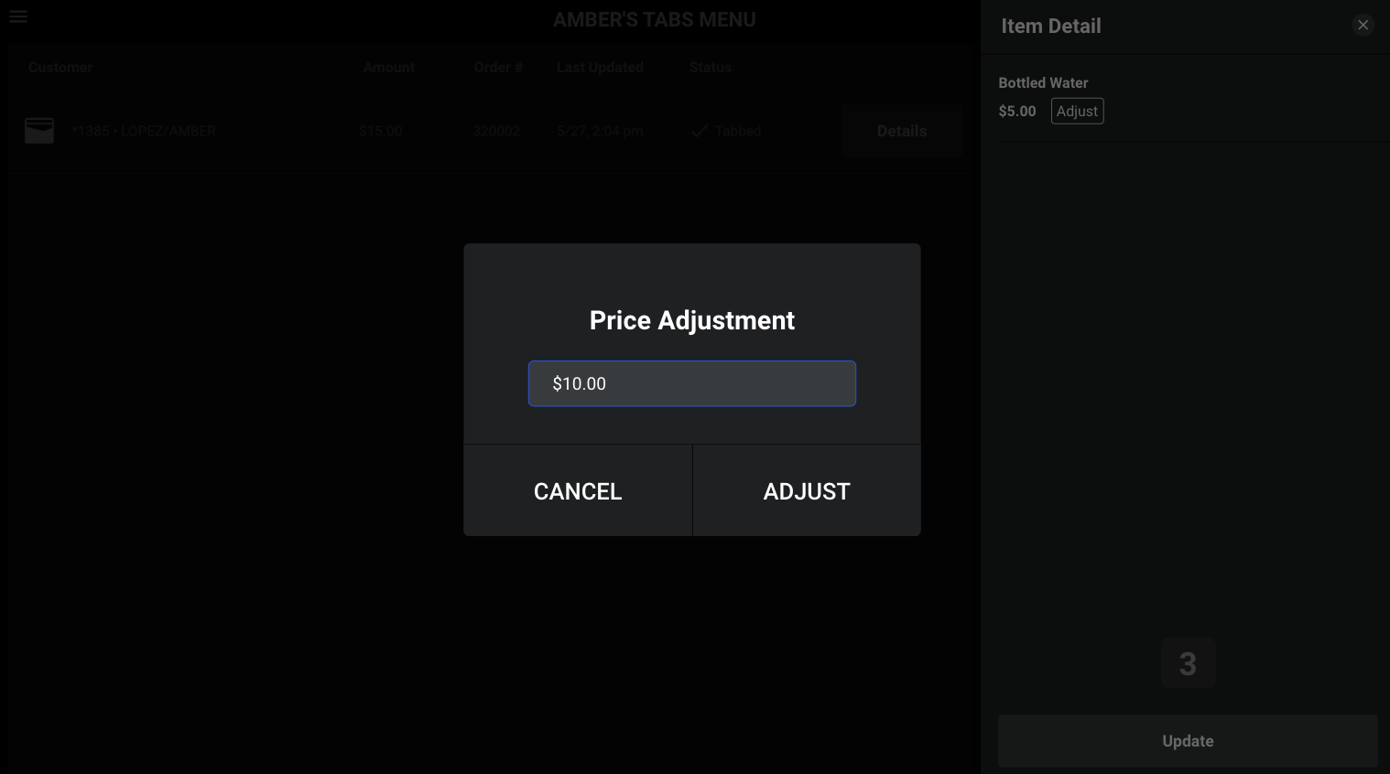Click the Bottled Water item name
Viewport: 1390px width, 774px height.
click(1043, 82)
